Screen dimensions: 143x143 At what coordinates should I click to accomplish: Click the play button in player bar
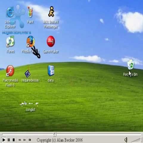4,140
